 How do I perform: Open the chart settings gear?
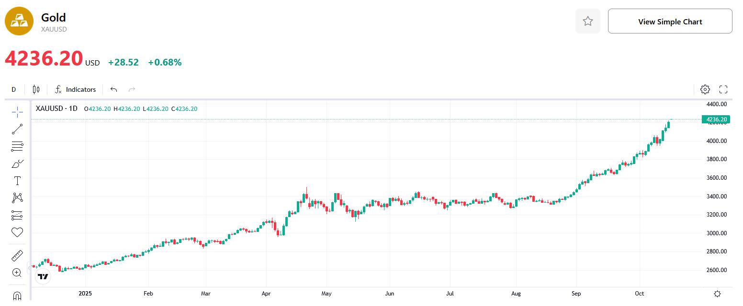[705, 89]
